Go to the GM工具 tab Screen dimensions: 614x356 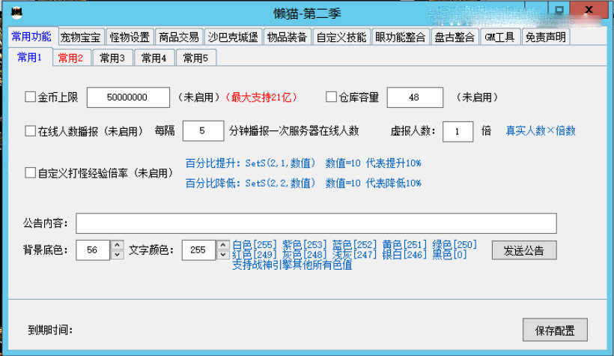pos(499,37)
